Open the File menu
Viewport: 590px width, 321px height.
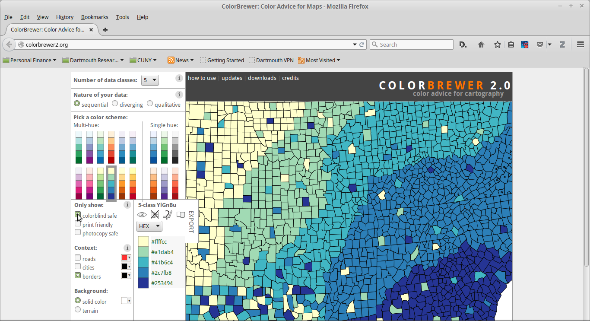pyautogui.click(x=8, y=17)
